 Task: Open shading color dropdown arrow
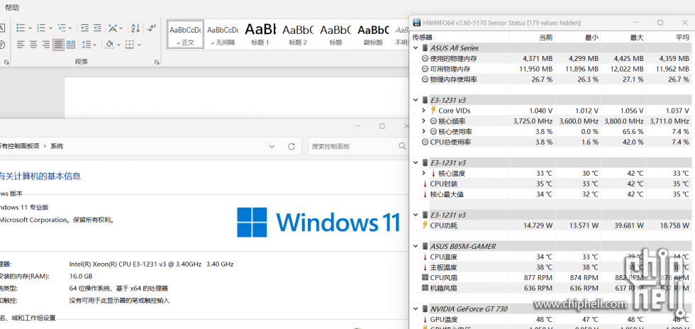118,45
